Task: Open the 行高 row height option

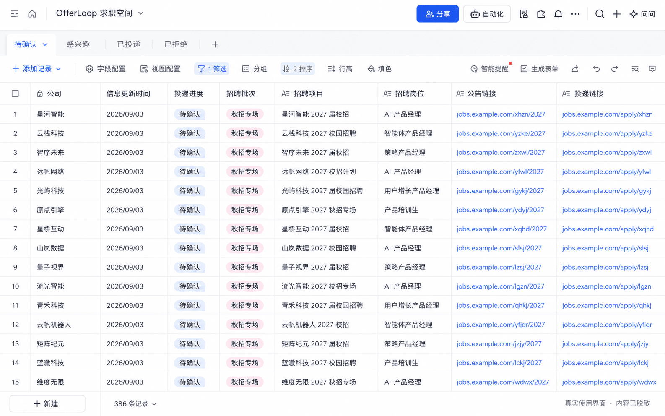Action: point(340,69)
